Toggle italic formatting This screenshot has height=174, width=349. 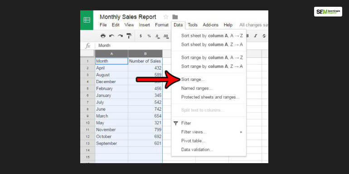(256, 36)
